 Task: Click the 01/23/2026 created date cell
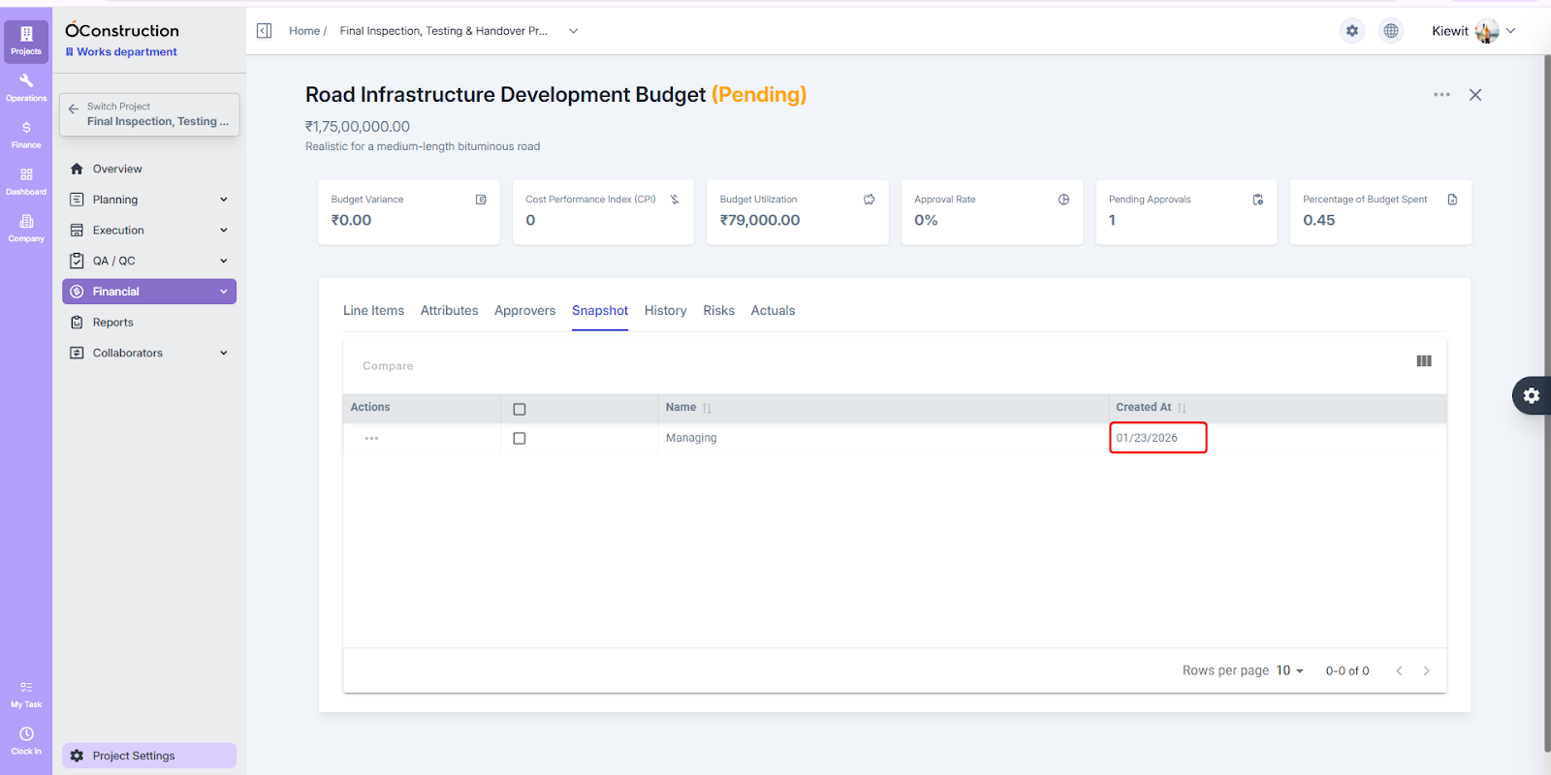tap(1158, 438)
